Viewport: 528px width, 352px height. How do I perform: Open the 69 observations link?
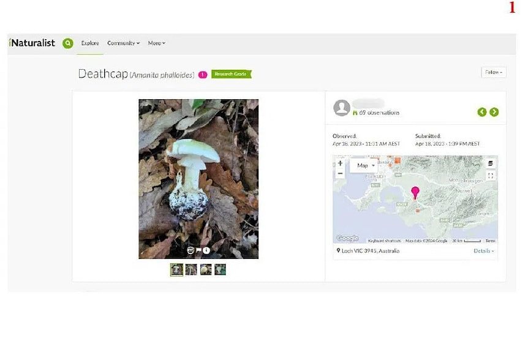pyautogui.click(x=379, y=113)
